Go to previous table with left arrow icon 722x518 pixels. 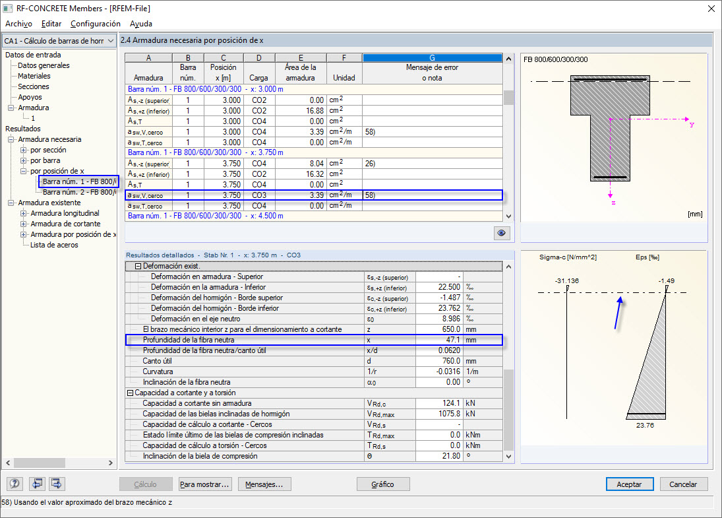click(36, 484)
